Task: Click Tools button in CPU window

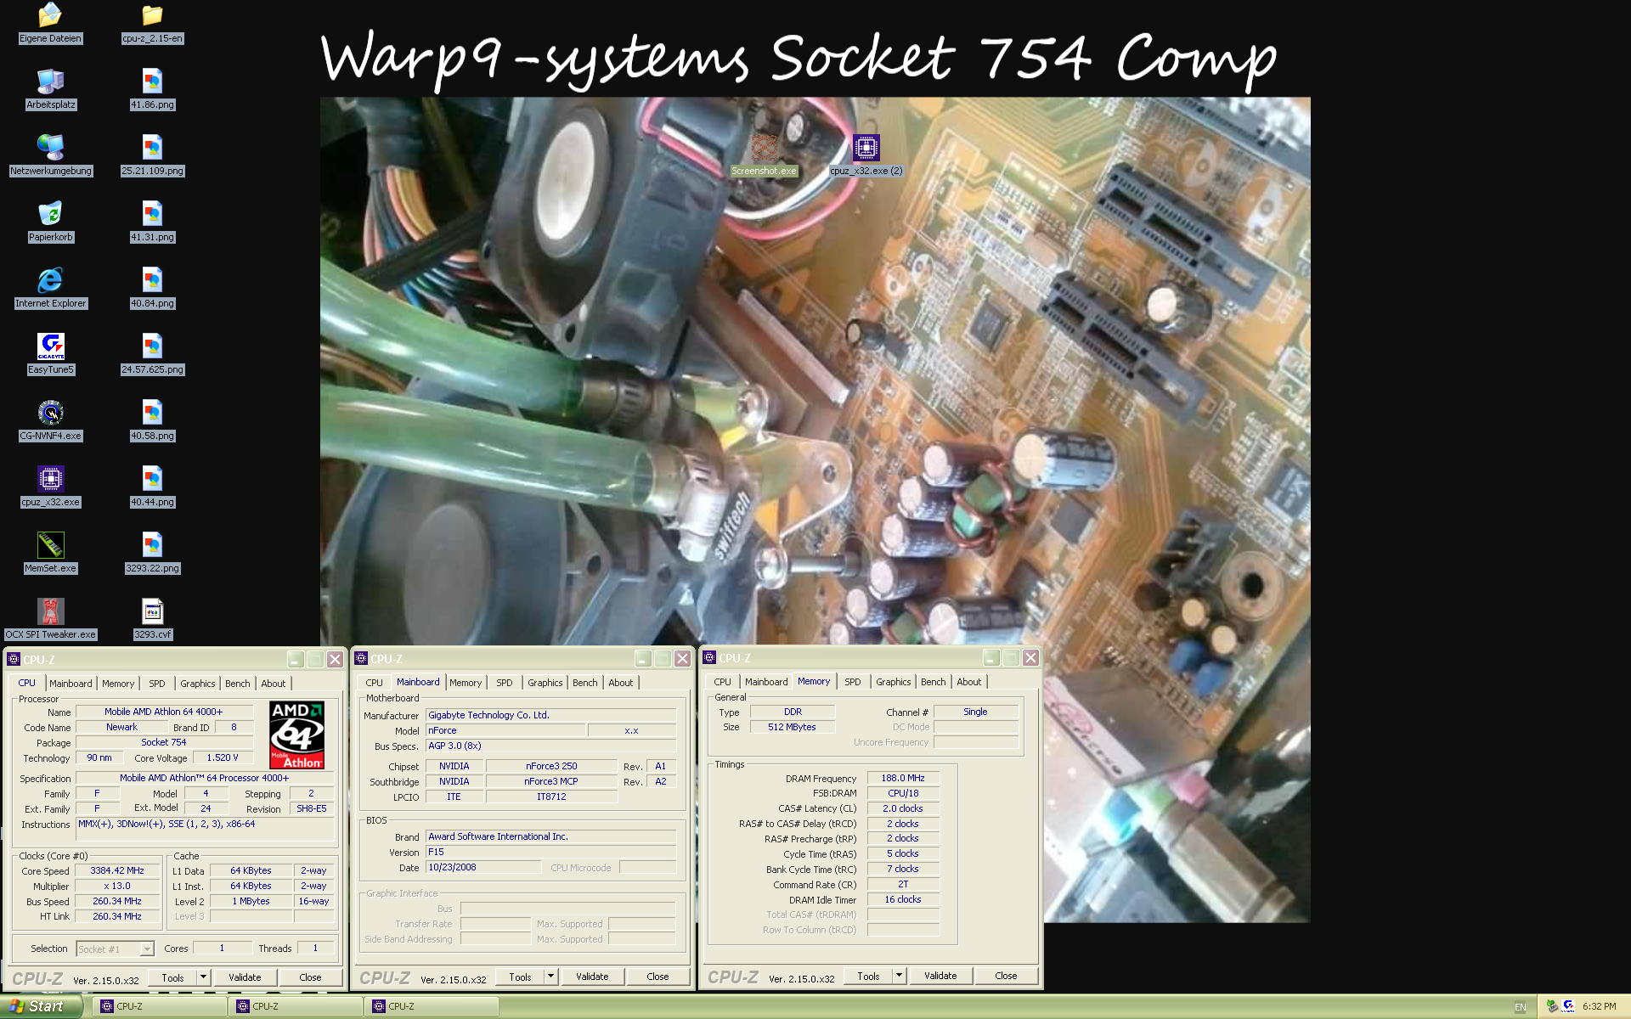Action: click(173, 977)
